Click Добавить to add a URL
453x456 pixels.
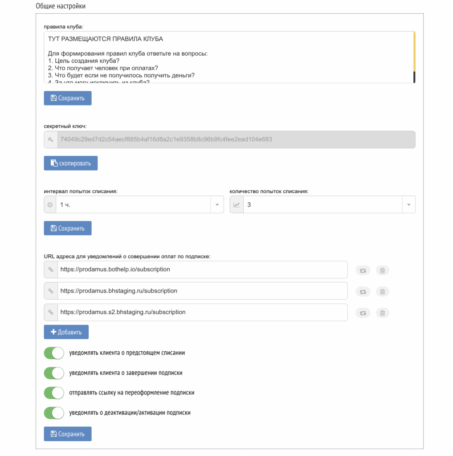pyautogui.click(x=66, y=332)
